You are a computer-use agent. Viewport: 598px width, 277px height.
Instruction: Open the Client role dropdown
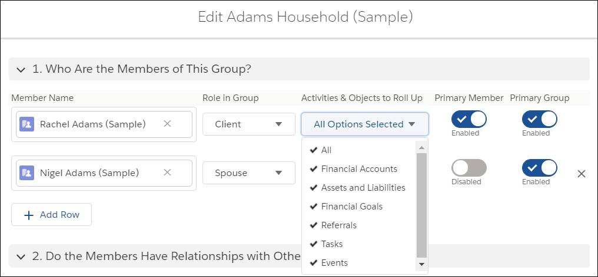(248, 124)
